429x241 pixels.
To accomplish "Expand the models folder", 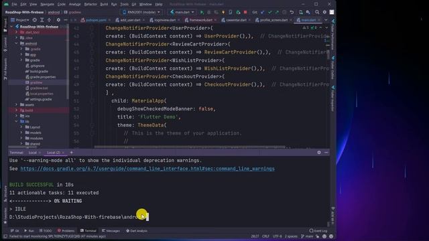I will click(21, 133).
